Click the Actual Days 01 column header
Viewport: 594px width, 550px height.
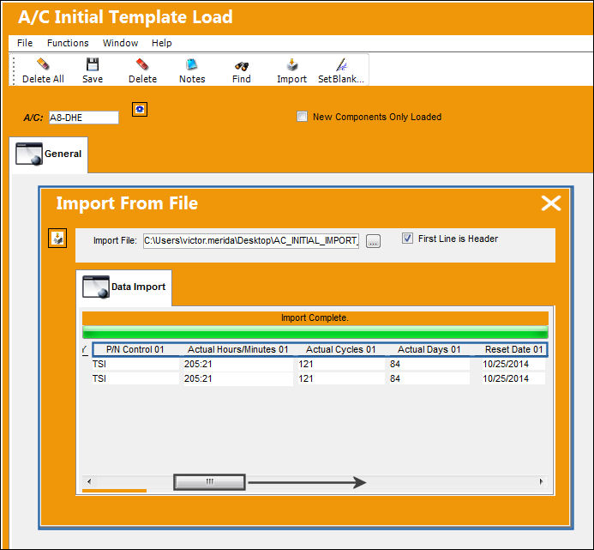tap(429, 349)
